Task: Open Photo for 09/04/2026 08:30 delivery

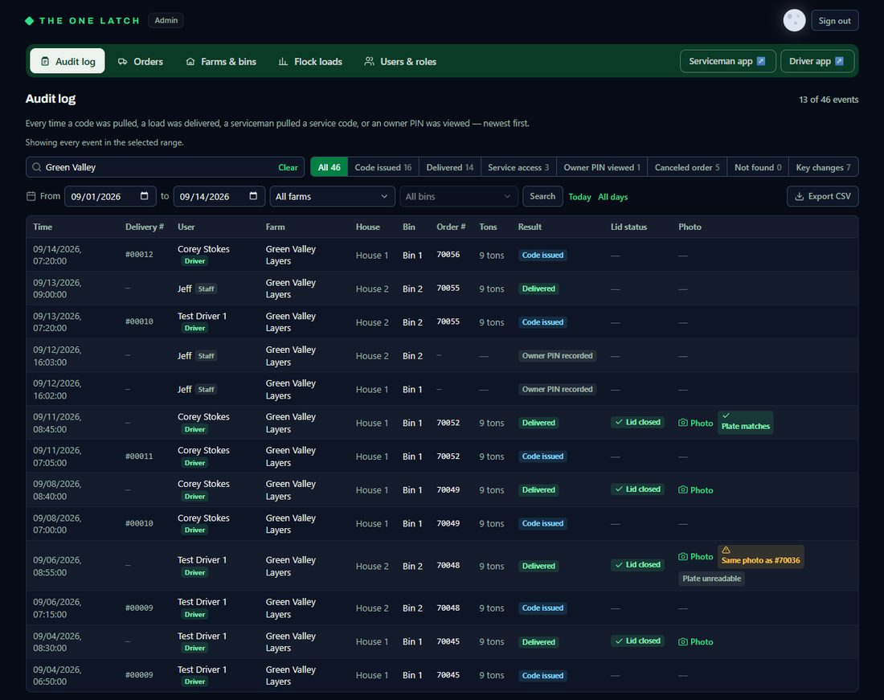Action: pyautogui.click(x=696, y=641)
